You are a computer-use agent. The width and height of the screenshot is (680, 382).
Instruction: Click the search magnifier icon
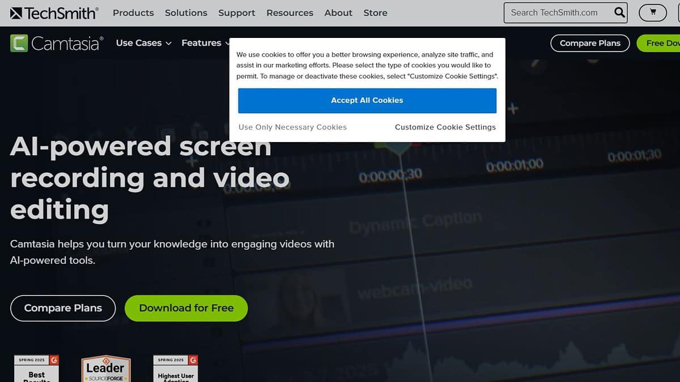pos(619,12)
